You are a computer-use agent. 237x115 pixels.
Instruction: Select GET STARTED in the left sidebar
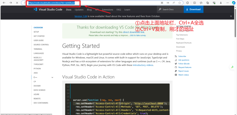point(39,36)
